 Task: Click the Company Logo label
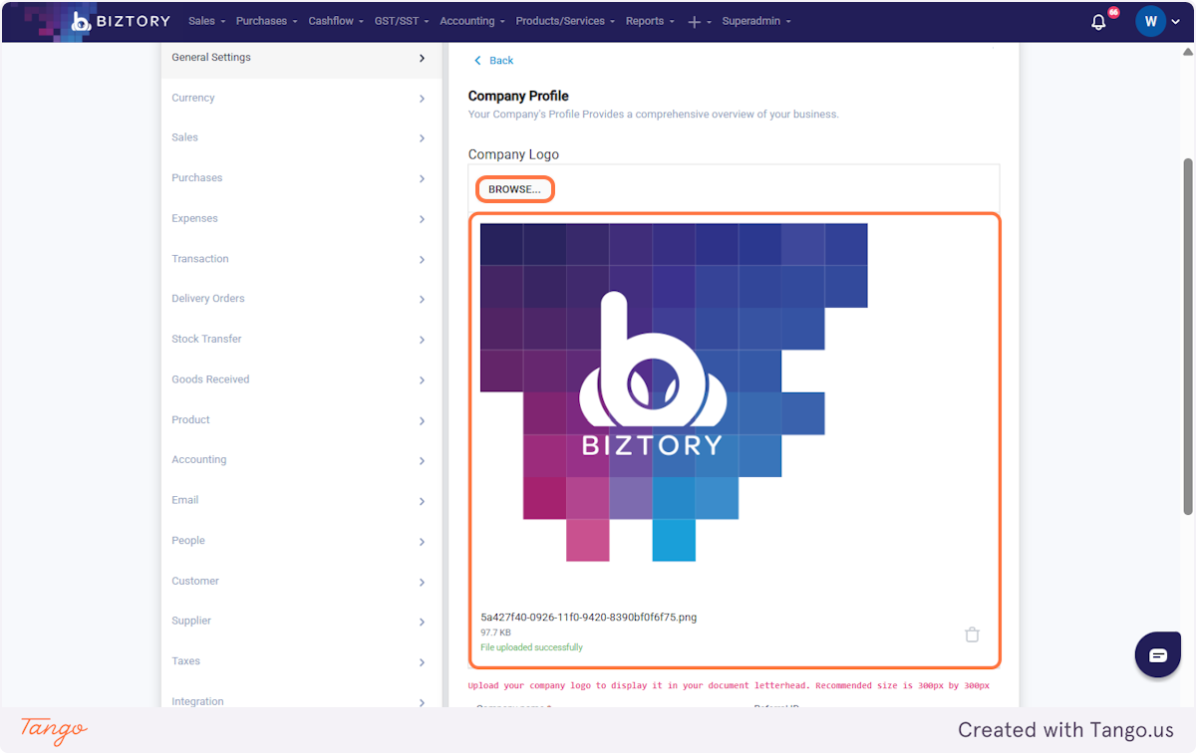click(x=513, y=154)
